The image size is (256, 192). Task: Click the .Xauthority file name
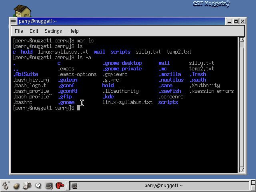tap(205, 86)
